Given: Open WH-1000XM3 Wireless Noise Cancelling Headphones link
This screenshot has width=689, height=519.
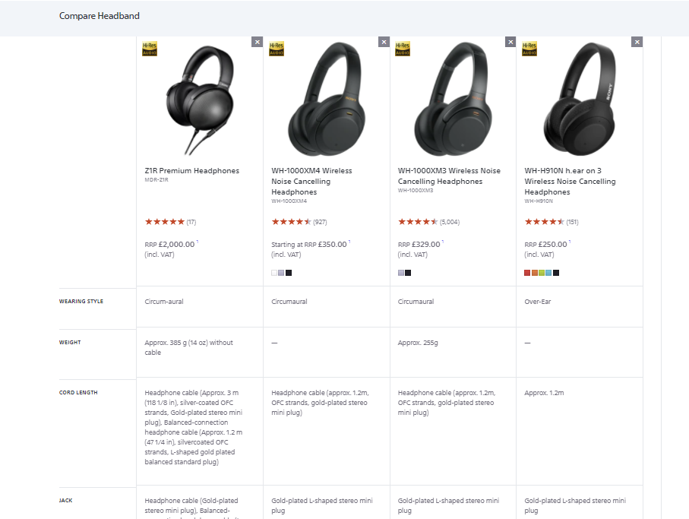Looking at the screenshot, I should (x=449, y=176).
